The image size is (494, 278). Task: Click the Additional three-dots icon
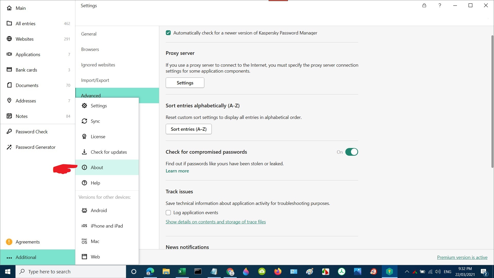point(9,257)
